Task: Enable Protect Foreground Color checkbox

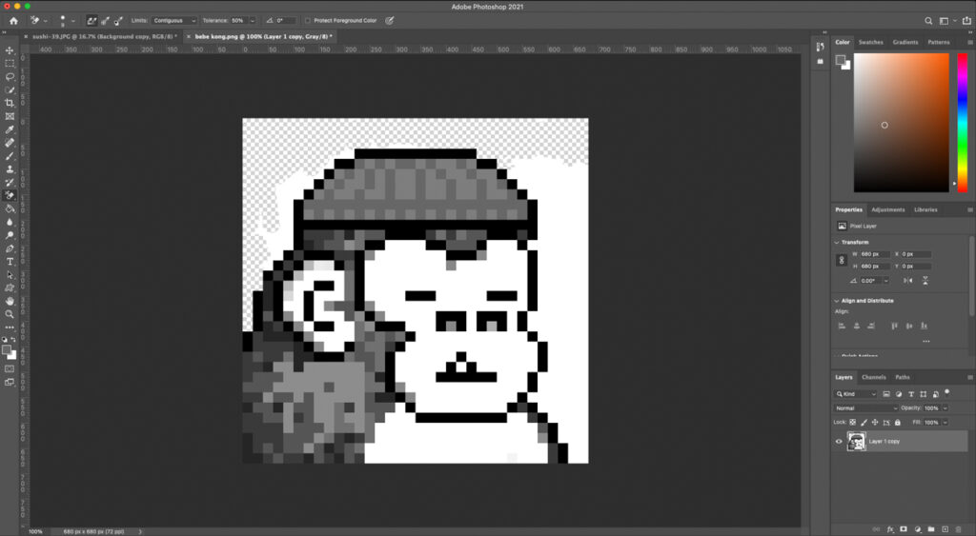Action: [308, 20]
